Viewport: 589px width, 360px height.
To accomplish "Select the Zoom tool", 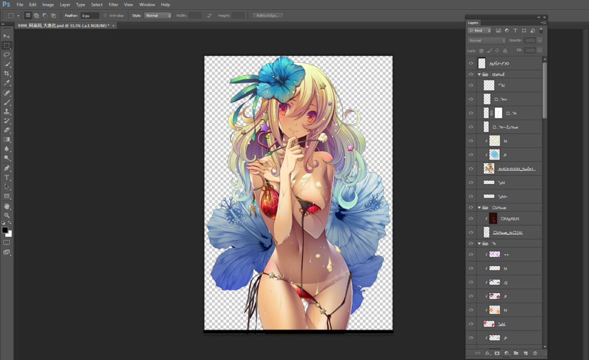I will 7,215.
